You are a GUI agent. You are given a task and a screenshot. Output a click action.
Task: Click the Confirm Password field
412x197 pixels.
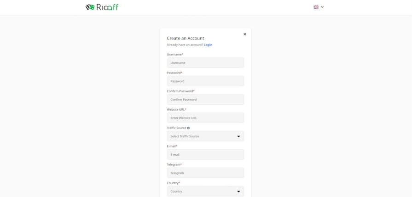tap(205, 99)
